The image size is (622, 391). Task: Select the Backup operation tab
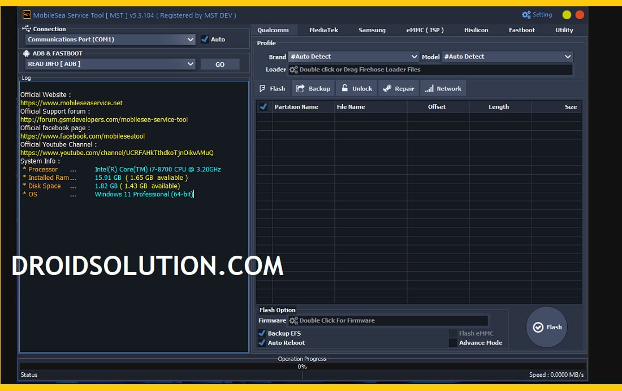(x=313, y=88)
